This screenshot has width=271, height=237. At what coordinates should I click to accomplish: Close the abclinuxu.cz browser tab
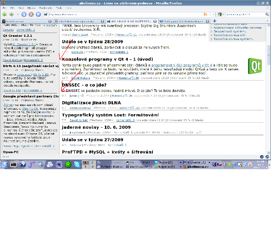(x=155, y=21)
